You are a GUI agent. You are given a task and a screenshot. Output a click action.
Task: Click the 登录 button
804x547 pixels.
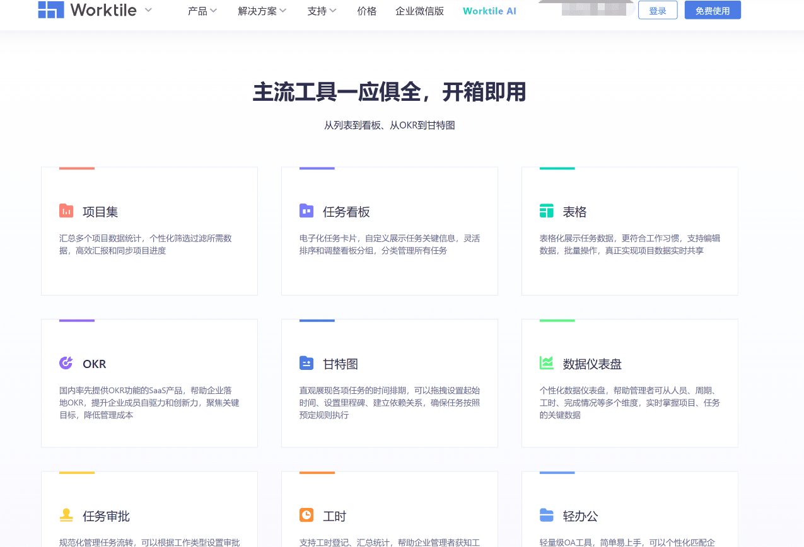658,10
